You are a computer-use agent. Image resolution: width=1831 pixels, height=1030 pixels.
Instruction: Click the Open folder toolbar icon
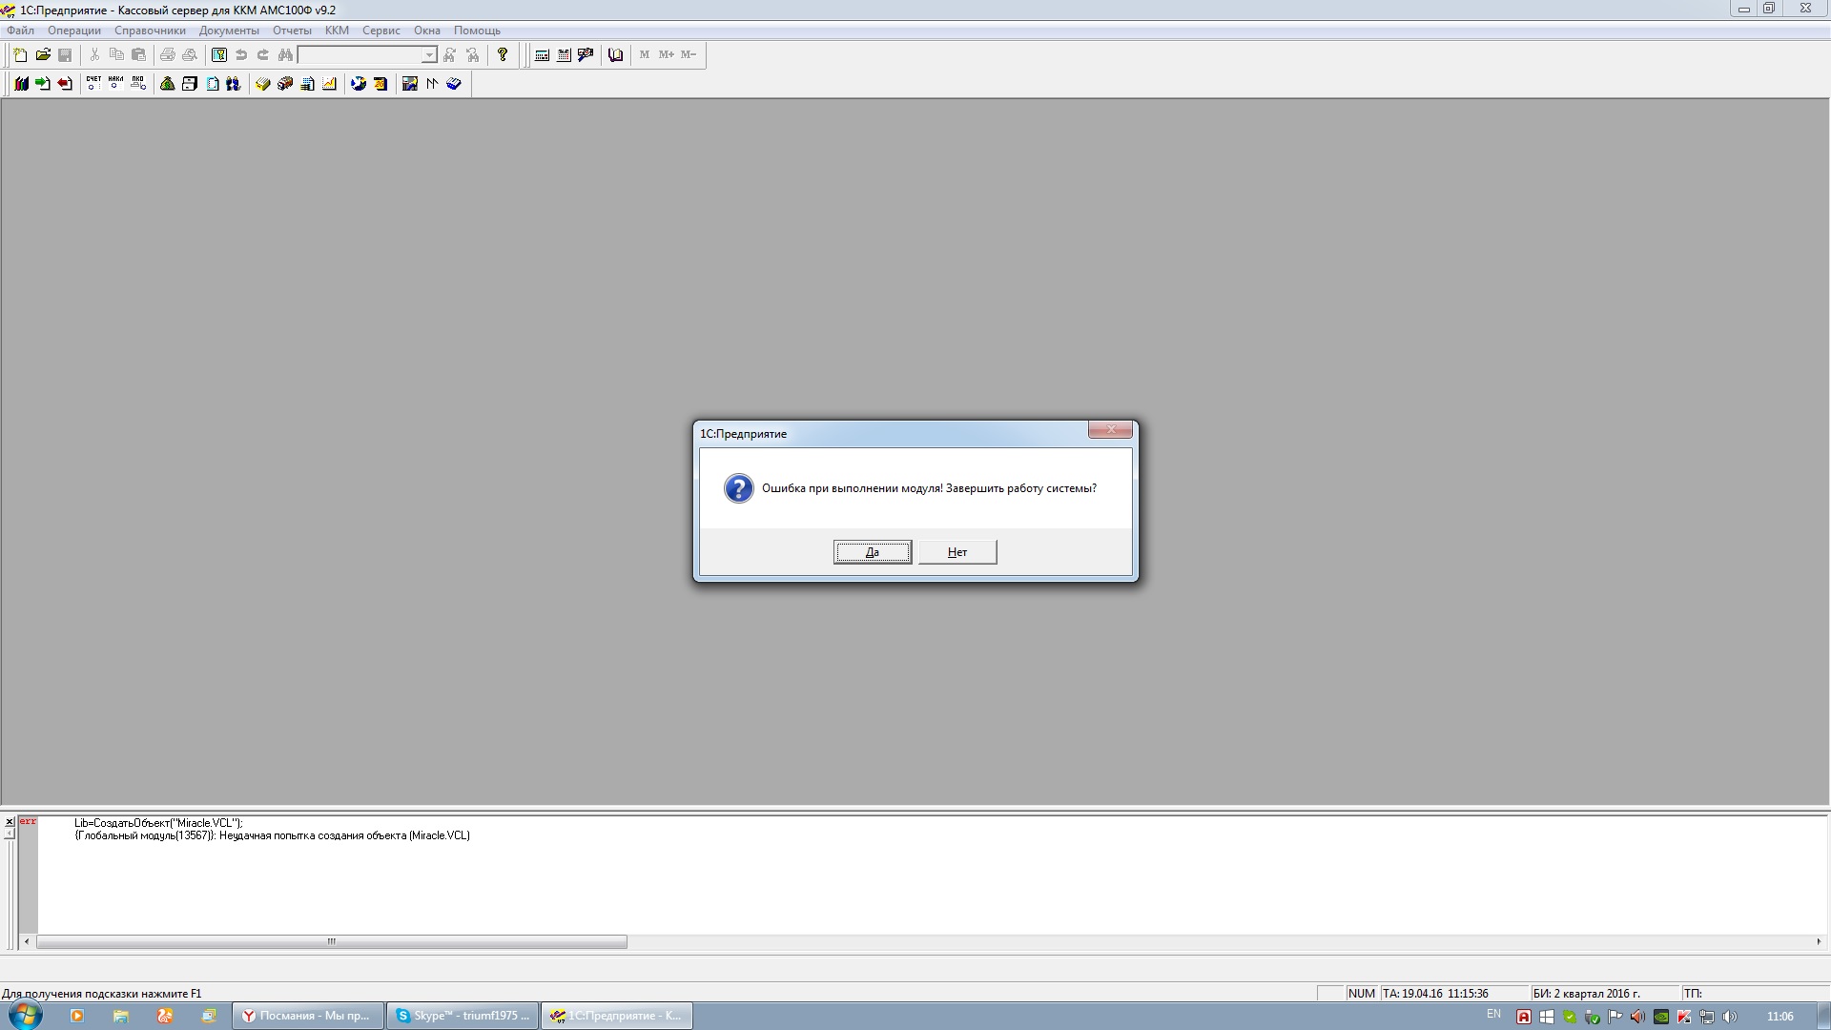pyautogui.click(x=43, y=55)
